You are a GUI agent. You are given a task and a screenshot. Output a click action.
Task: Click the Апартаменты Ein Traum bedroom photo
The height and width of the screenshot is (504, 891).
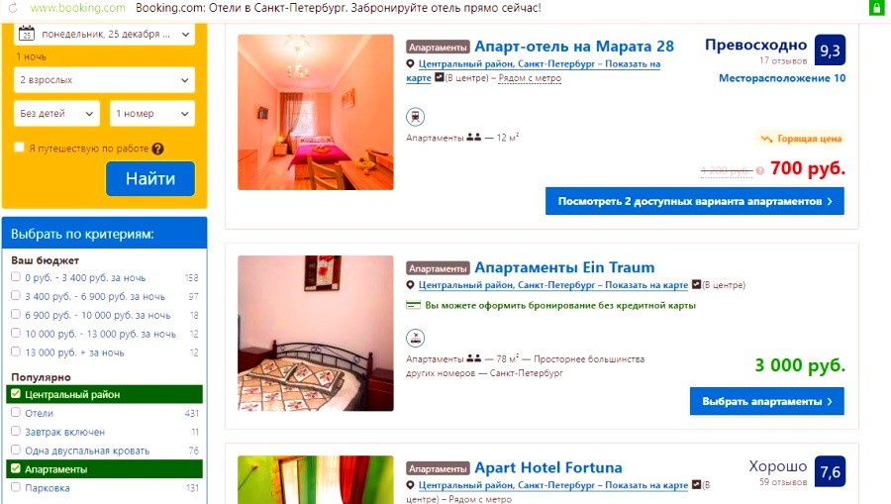click(316, 333)
